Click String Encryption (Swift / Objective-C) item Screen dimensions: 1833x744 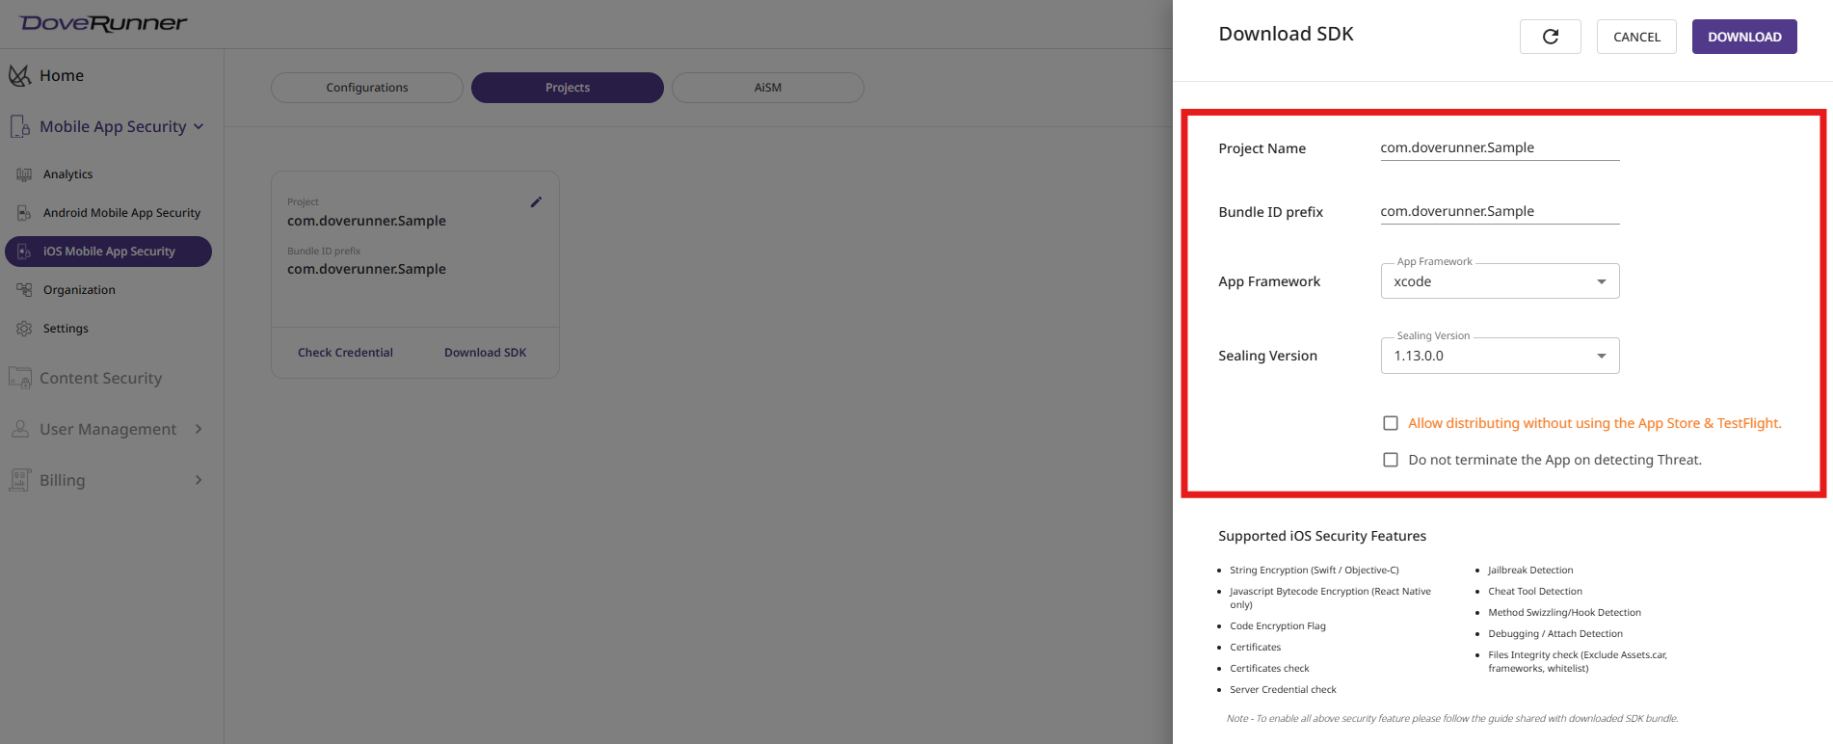[1315, 571]
